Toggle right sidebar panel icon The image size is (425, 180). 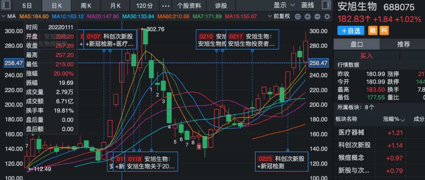pos(325,5)
